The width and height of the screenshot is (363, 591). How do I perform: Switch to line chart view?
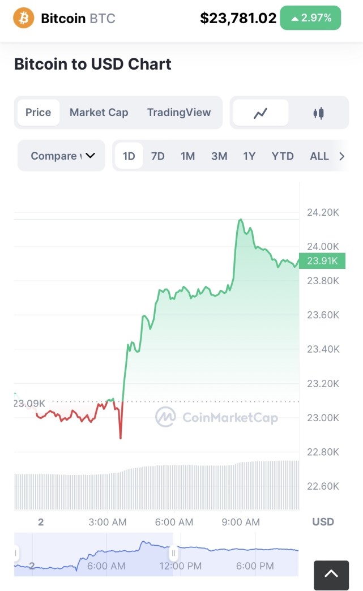260,113
